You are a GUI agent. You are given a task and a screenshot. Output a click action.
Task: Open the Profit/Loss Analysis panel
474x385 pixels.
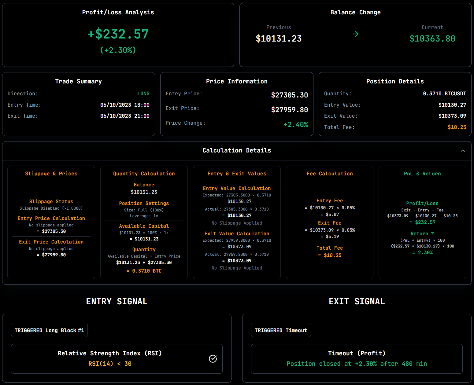pos(118,35)
